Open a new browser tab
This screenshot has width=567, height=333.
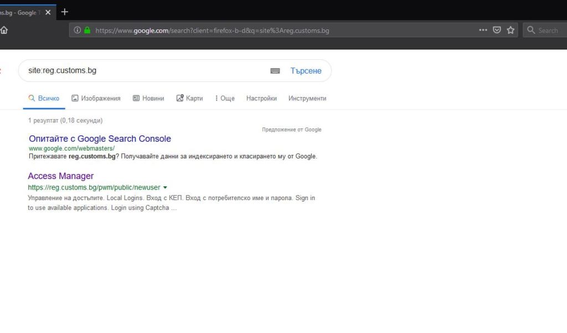[x=65, y=12]
